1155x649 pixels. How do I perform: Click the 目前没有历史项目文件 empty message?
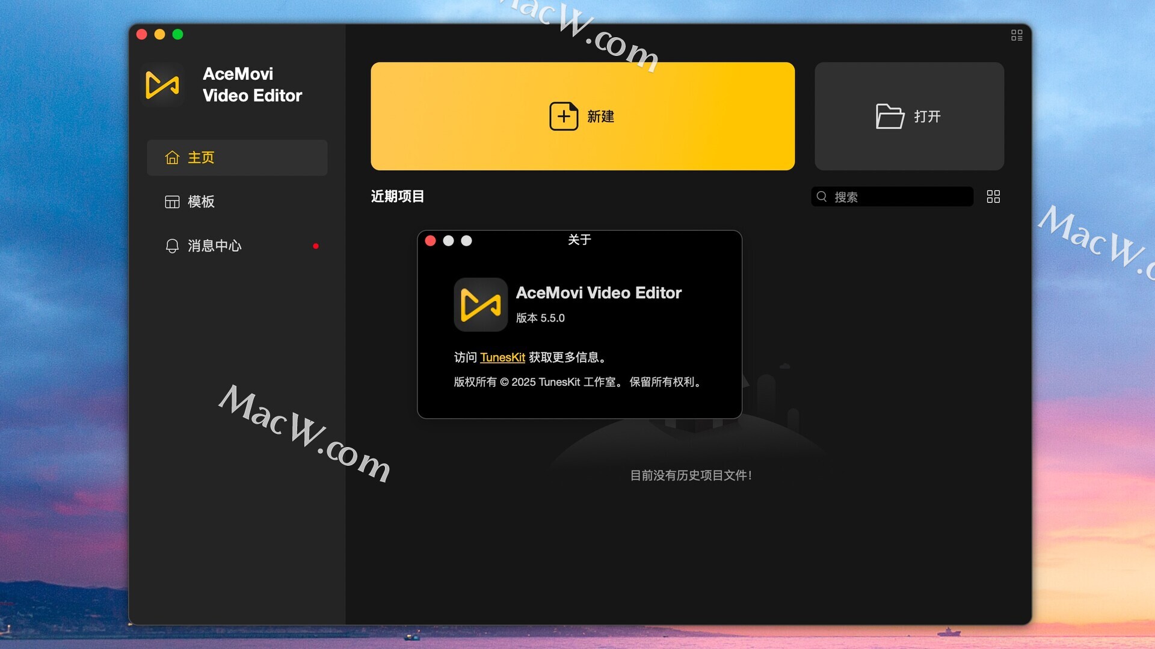point(691,475)
